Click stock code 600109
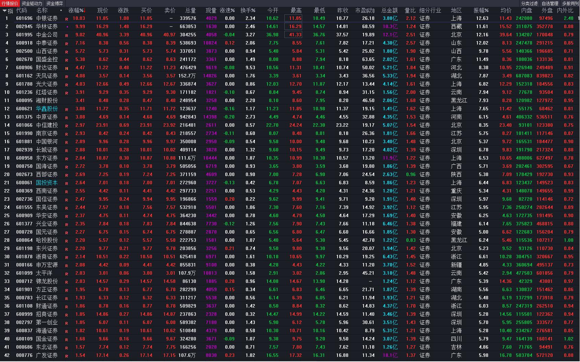 pyautogui.click(x=24, y=339)
